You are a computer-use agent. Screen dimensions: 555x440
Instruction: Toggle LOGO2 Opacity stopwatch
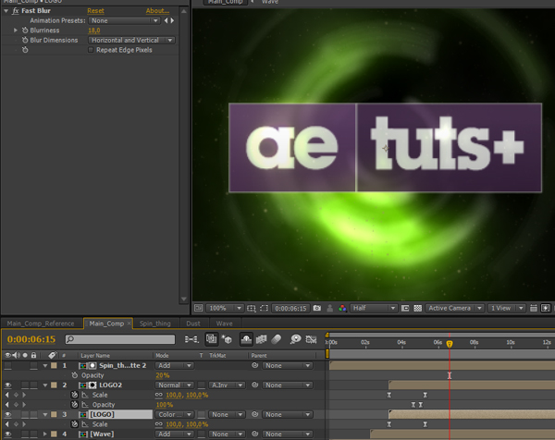(x=74, y=405)
